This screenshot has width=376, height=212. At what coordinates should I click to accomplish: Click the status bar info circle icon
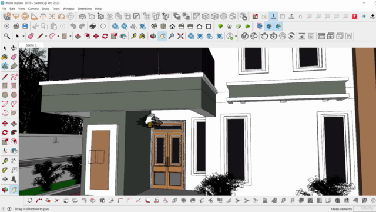pos(9,209)
